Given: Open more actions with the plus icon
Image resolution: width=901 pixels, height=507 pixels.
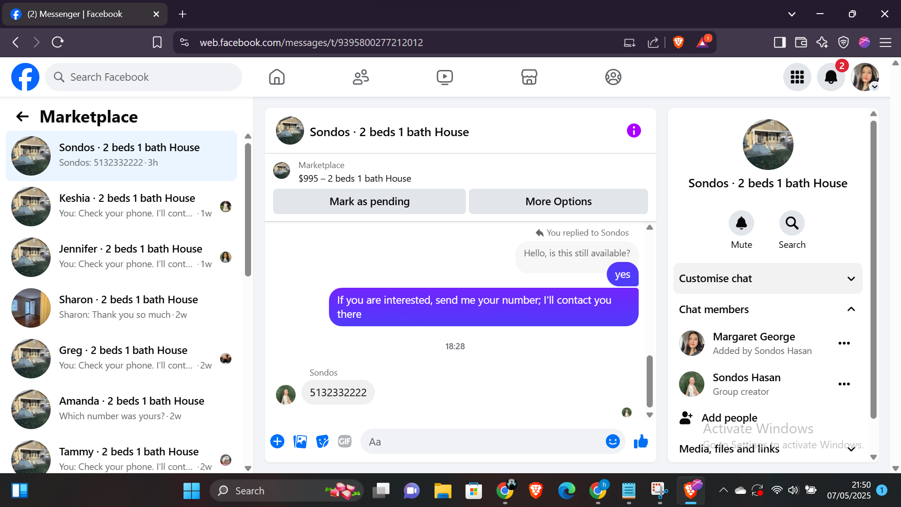Looking at the screenshot, I should point(277,442).
